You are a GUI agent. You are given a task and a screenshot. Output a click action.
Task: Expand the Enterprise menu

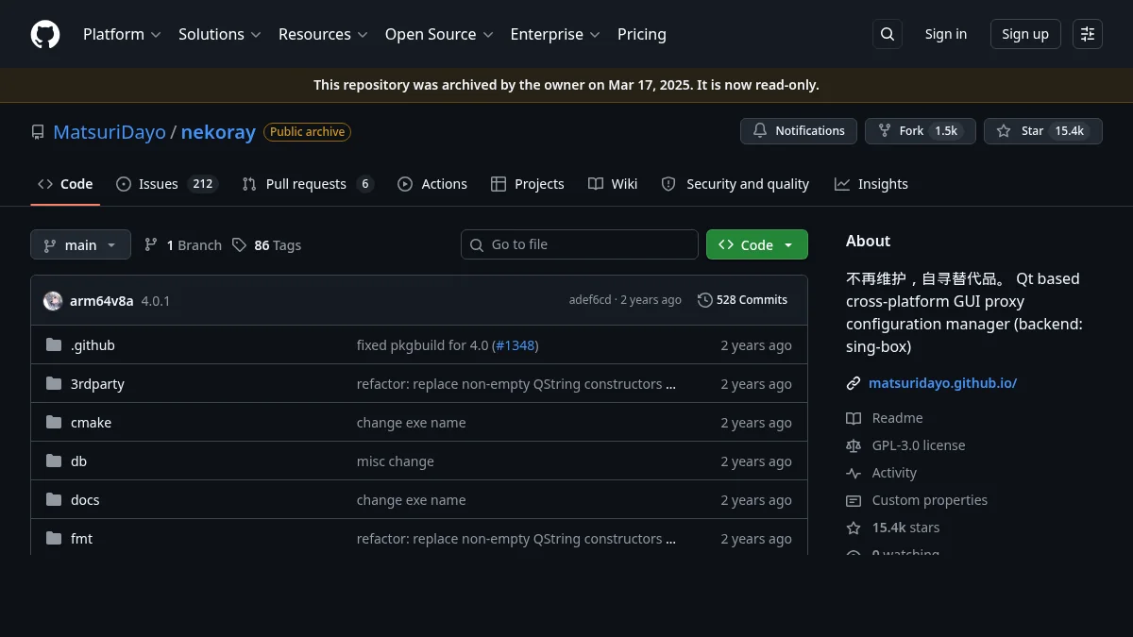pyautogui.click(x=555, y=34)
